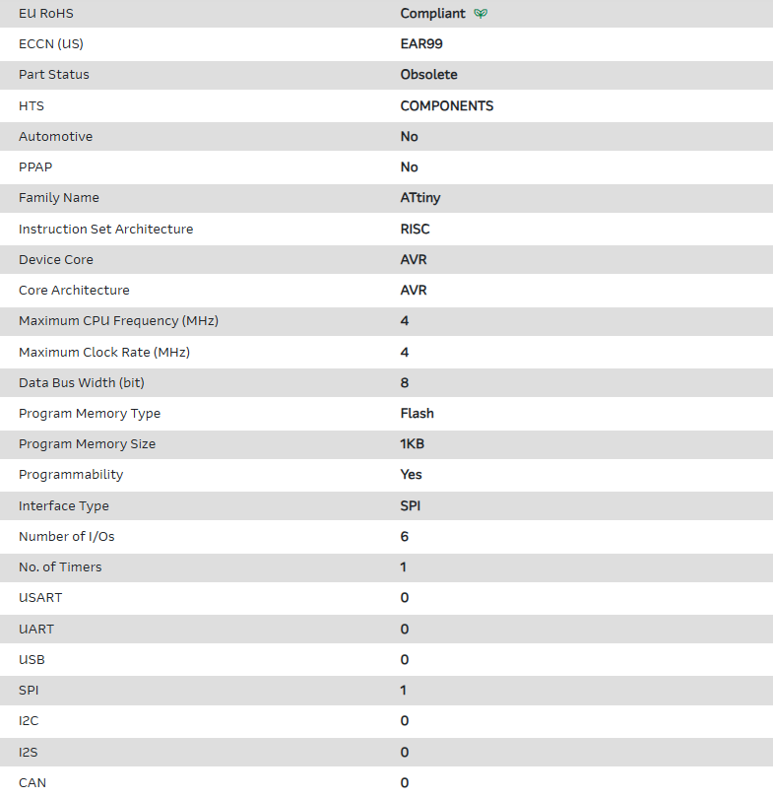773x798 pixels.
Task: Select the Programmability value Yes
Action: pyautogui.click(x=411, y=475)
